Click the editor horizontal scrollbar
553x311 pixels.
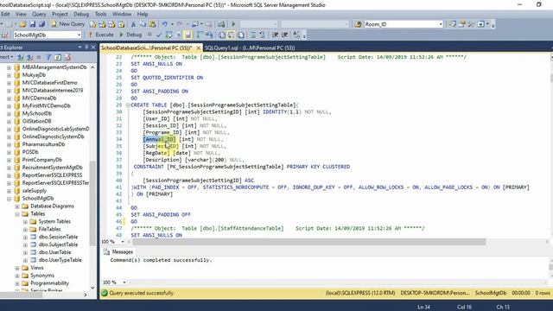(309, 242)
